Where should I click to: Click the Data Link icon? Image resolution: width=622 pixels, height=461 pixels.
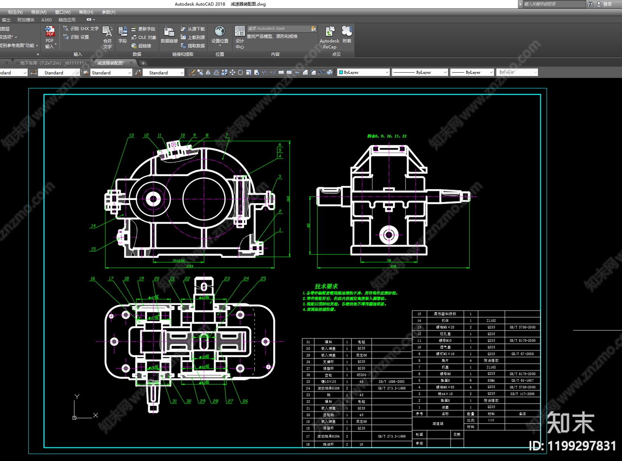[169, 31]
